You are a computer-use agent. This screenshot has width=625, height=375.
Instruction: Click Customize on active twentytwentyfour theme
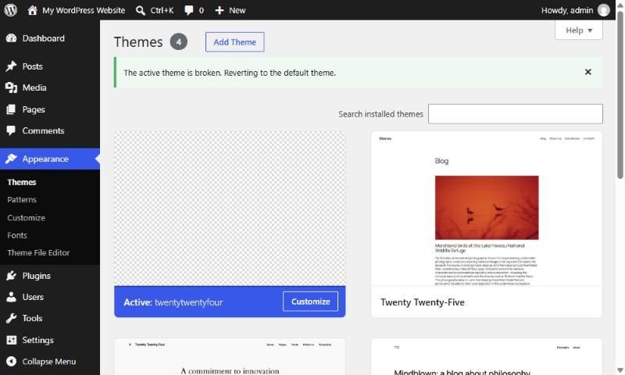(x=310, y=302)
